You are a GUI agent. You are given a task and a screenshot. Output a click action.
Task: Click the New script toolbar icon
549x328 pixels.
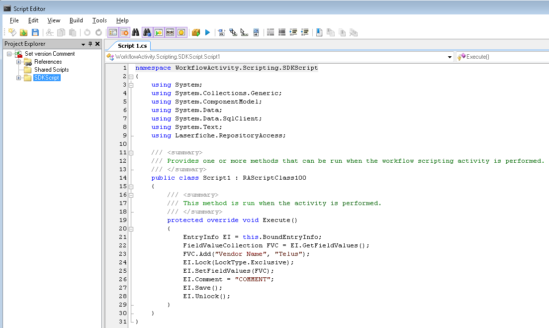(x=12, y=32)
